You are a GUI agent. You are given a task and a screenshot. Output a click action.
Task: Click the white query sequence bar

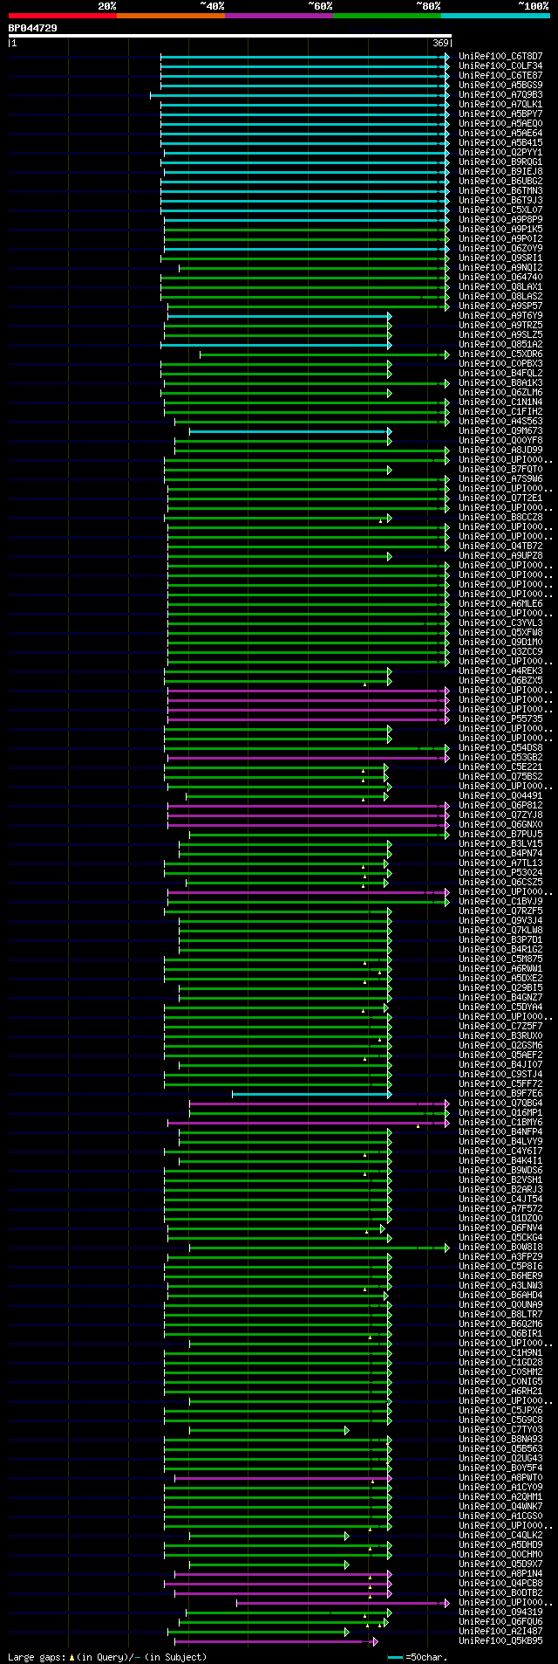coord(229,36)
